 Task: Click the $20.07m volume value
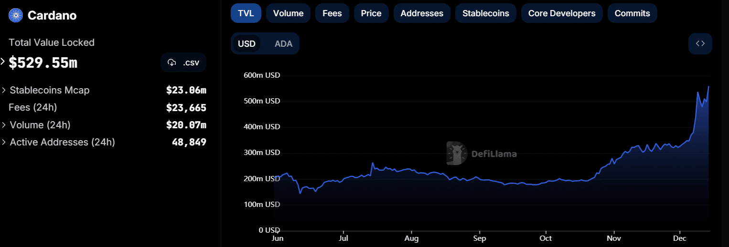(186, 125)
